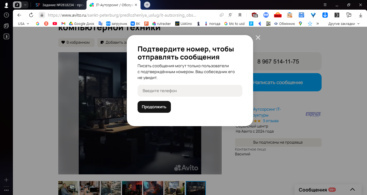Open the YouTube bookmark
The width and height of the screenshot is (367, 195).
click(55, 24)
